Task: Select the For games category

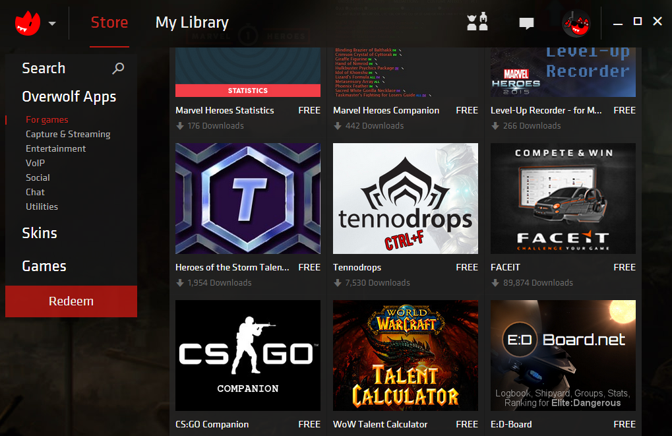Action: [x=47, y=119]
